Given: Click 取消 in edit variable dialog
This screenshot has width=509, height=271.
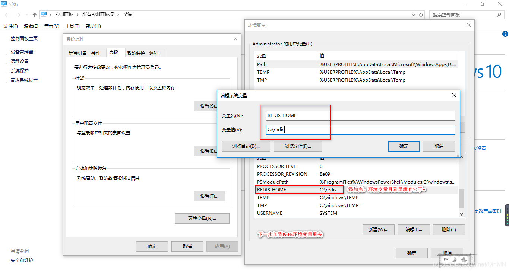Looking at the screenshot, I should (x=439, y=146).
